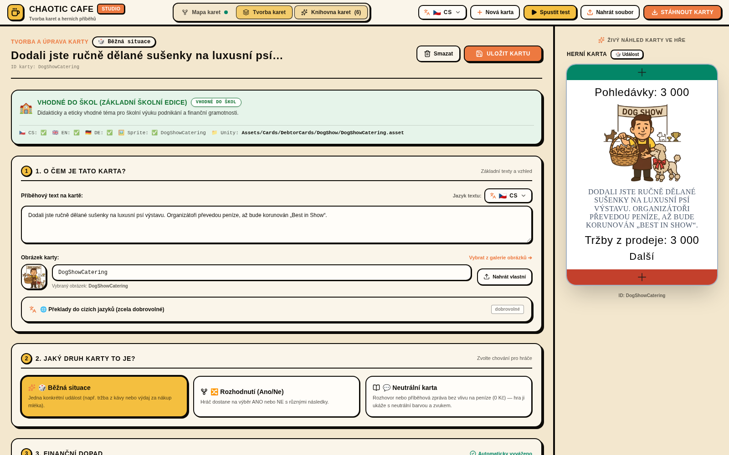
Task: Select the Neutrální karta card type
Action: (449, 397)
